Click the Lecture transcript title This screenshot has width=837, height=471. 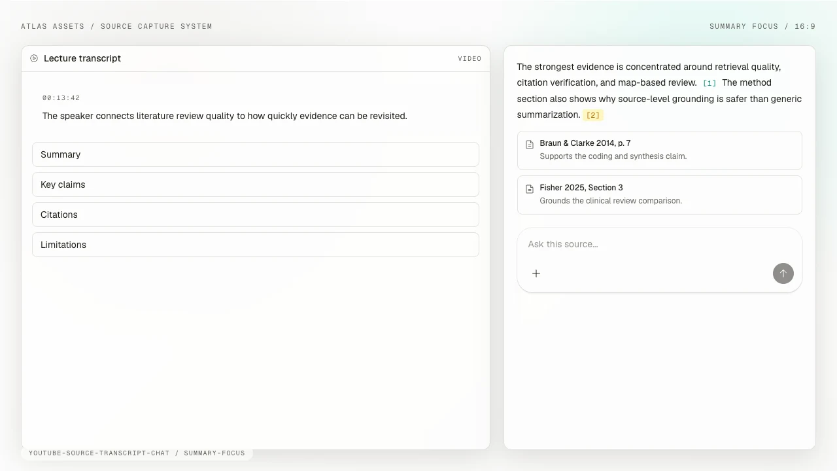click(82, 58)
